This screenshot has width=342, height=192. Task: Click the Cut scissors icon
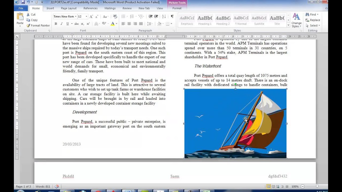[28, 14]
